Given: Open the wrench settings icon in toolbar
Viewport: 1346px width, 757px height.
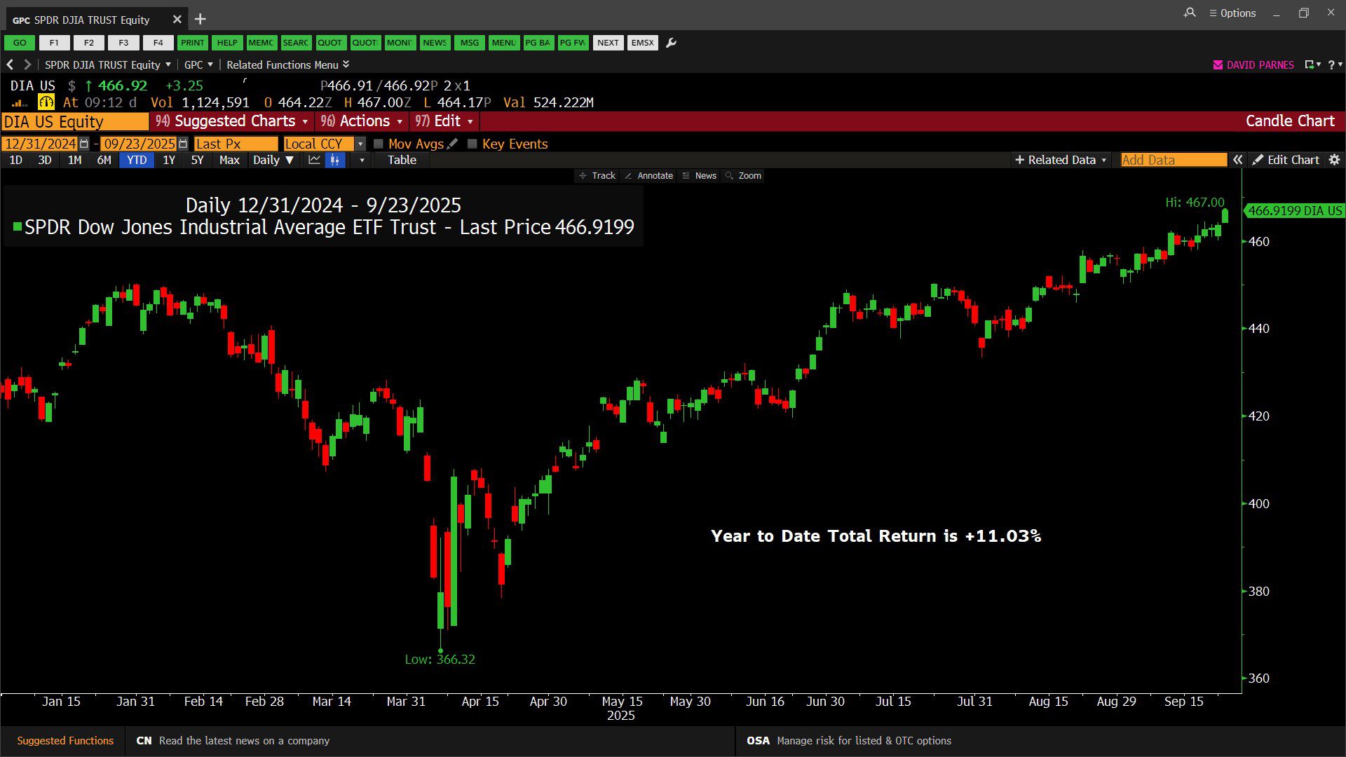Looking at the screenshot, I should coord(671,43).
